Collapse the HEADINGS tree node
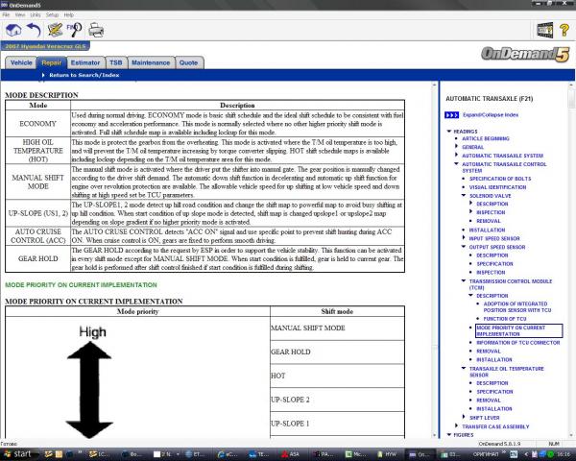Viewport: 576px width, 461px height. pyautogui.click(x=449, y=132)
